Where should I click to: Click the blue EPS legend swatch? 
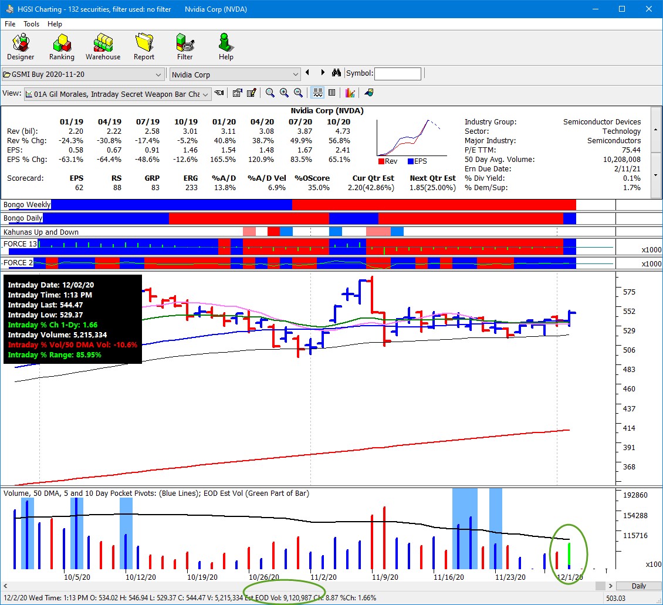(411, 161)
